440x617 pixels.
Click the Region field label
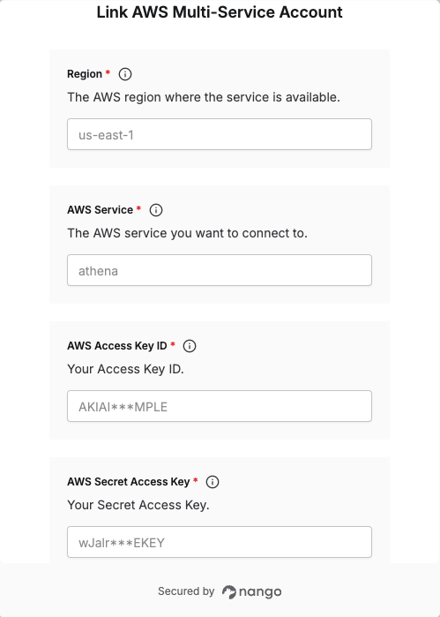(85, 74)
